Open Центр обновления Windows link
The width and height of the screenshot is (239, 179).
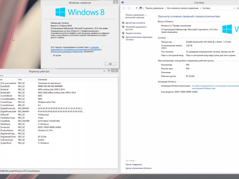click(138, 168)
